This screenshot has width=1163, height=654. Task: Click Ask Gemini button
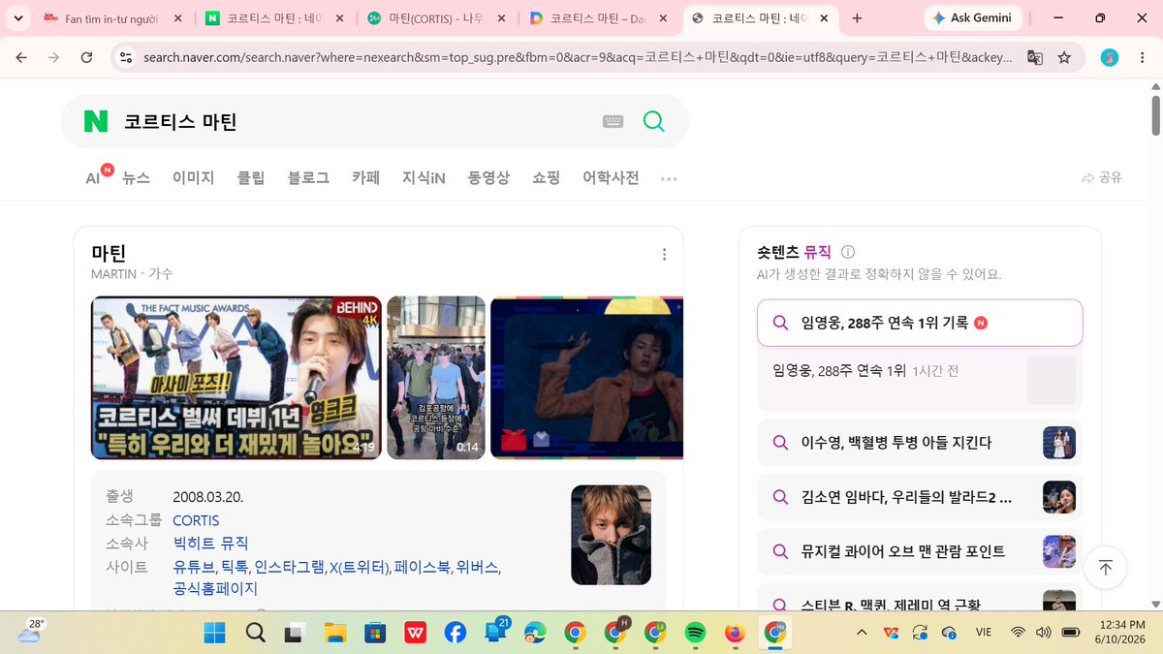pyautogui.click(x=972, y=17)
